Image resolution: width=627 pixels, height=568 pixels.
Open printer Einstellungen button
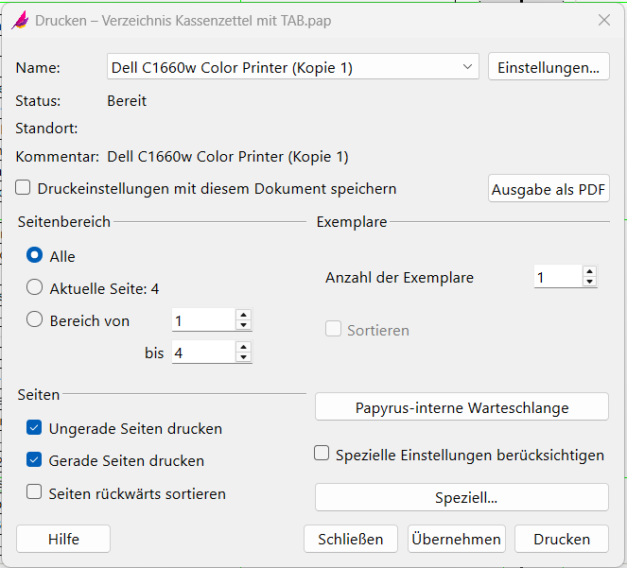[x=549, y=67]
